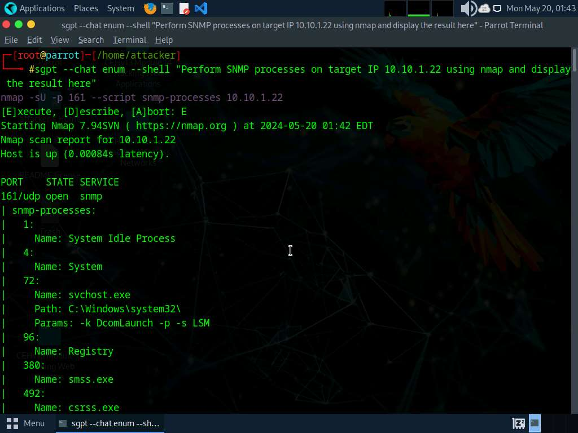This screenshot has width=578, height=433.
Task: Select the sgpt terminal taskbar button
Action: coord(109,423)
